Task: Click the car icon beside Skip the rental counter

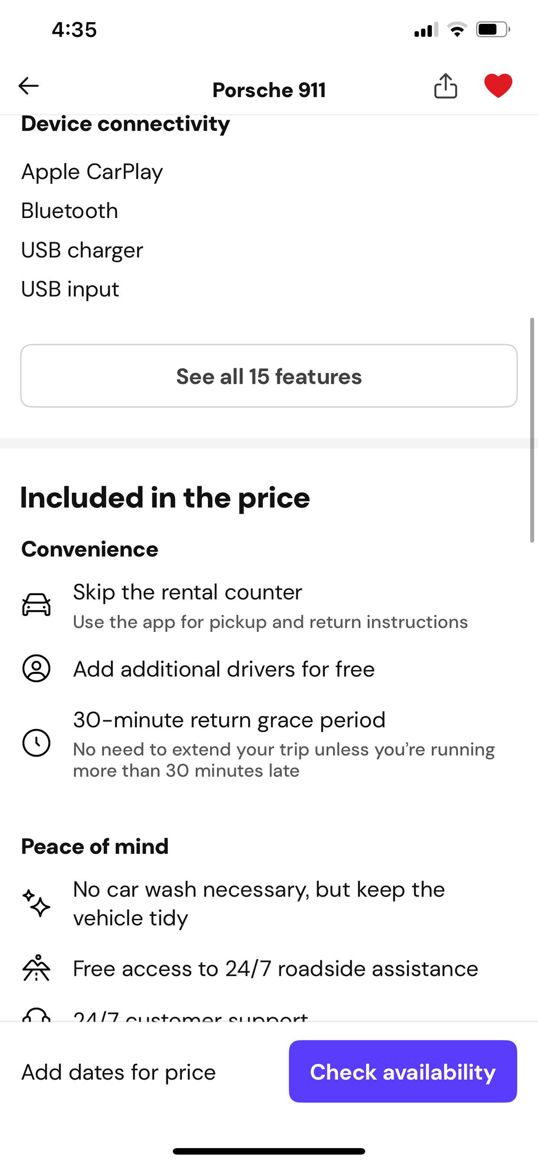Action: [x=36, y=605]
